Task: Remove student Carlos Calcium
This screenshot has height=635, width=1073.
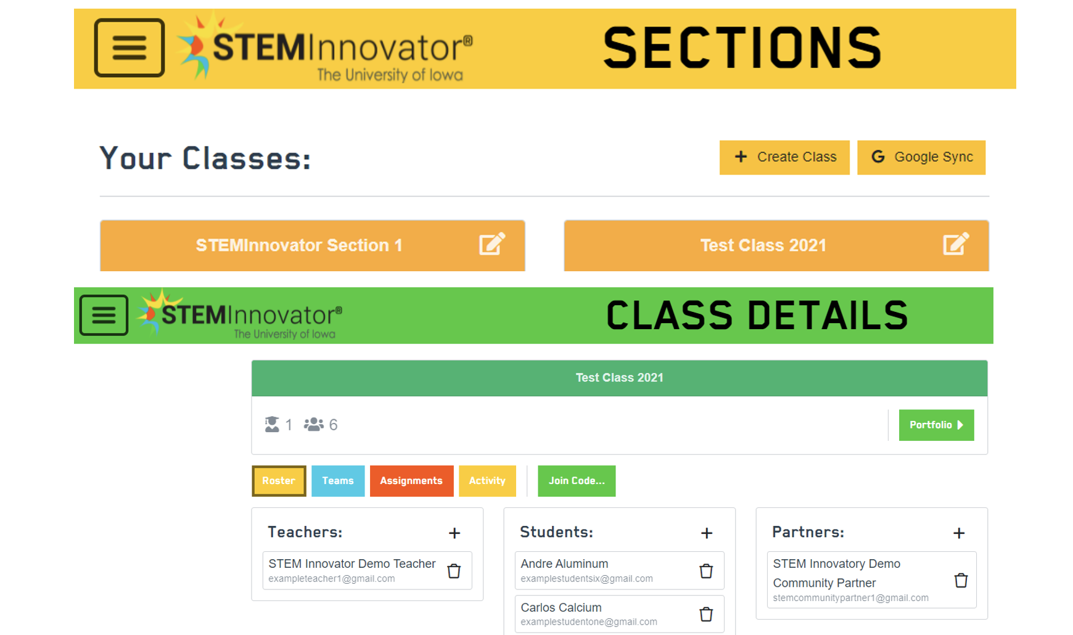Action: (706, 614)
